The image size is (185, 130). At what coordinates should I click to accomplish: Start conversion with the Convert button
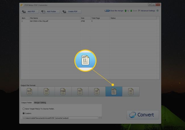pos(143,115)
